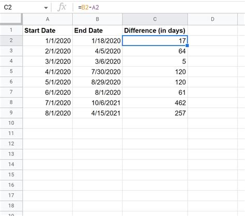Viewport: 245px width, 216px height.
Task: Select row 14 header
Action: click(x=11, y=164)
